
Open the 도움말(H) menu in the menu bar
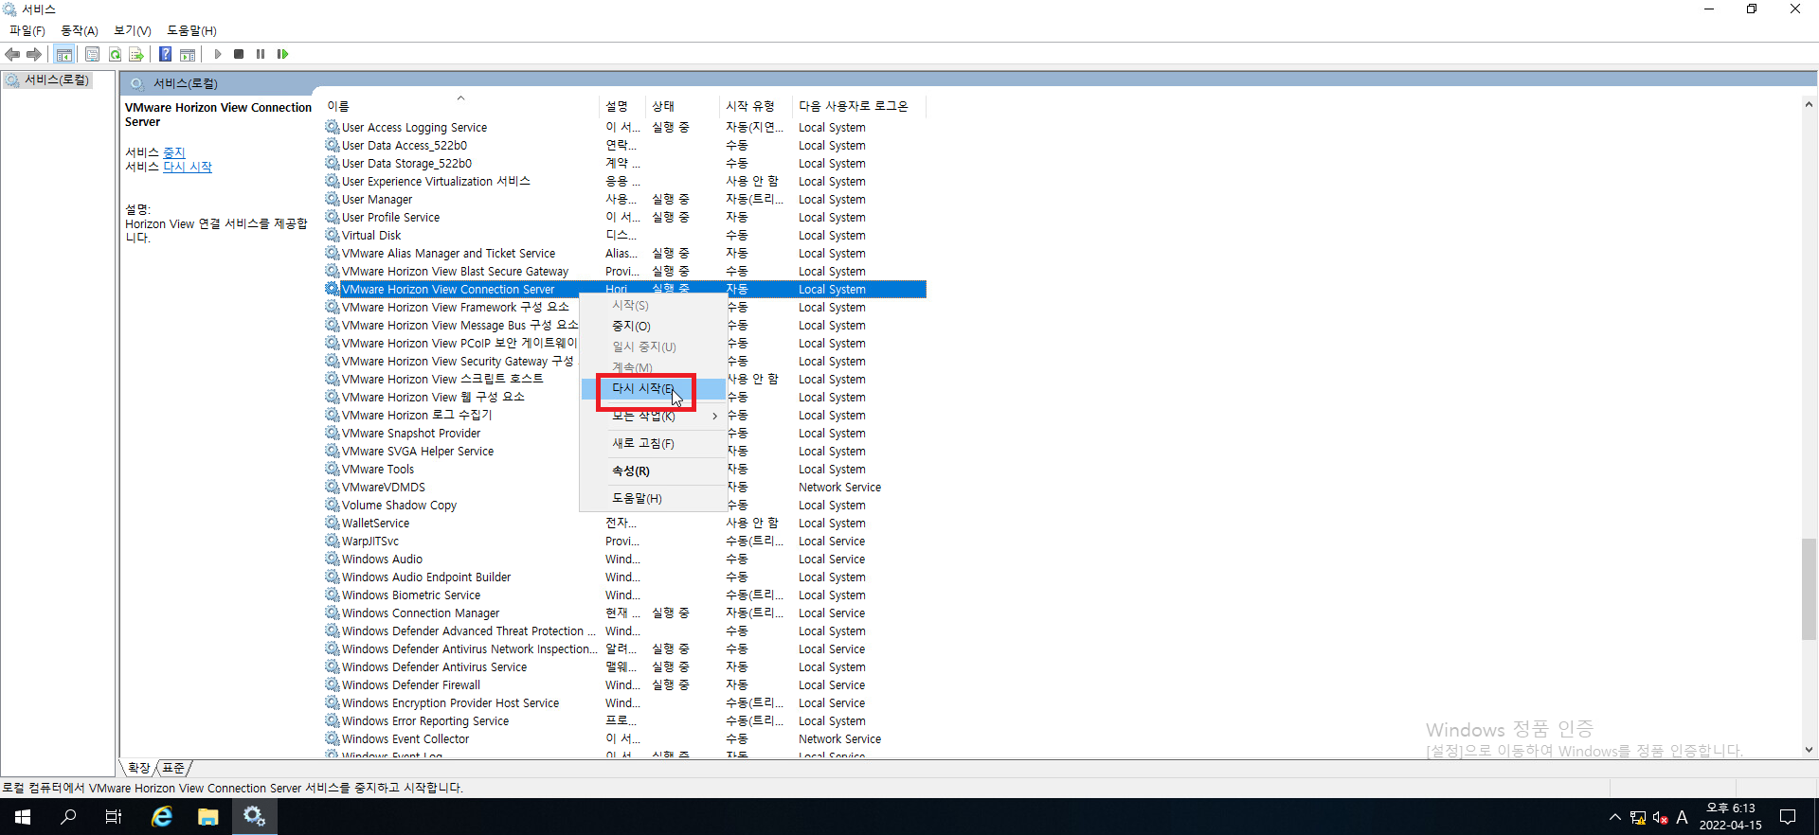191,31
